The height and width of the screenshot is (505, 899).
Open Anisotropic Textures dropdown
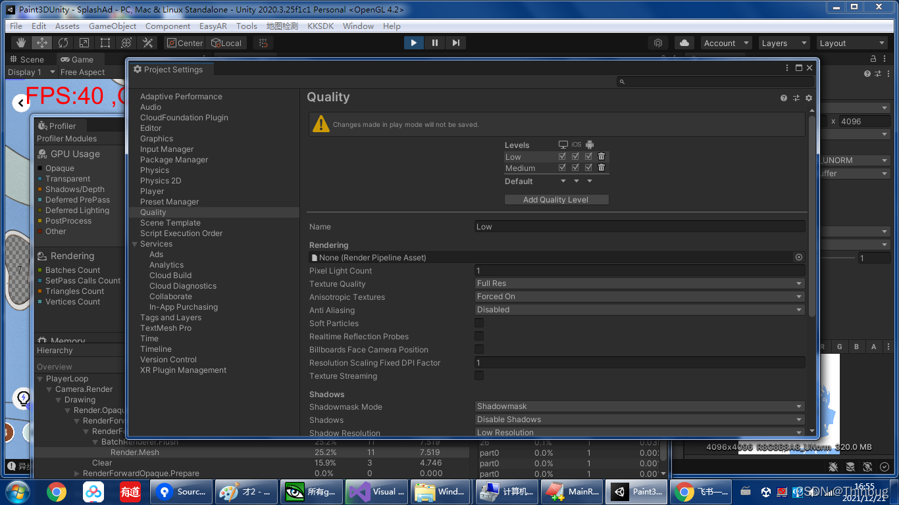[640, 297]
